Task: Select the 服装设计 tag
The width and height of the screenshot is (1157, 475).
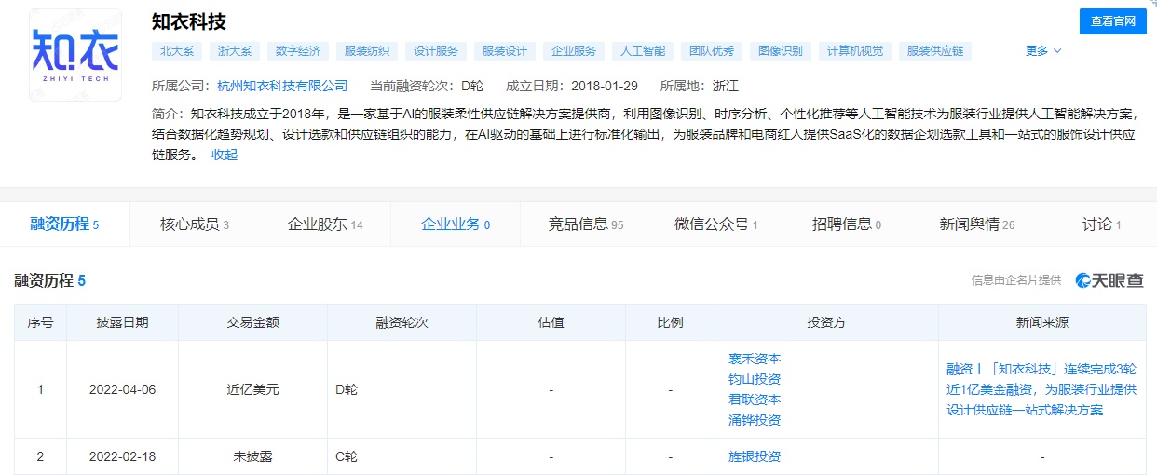Action: coord(505,51)
